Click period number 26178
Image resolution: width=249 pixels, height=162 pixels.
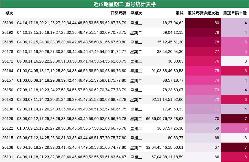pyautogui.click(x=8, y=52)
